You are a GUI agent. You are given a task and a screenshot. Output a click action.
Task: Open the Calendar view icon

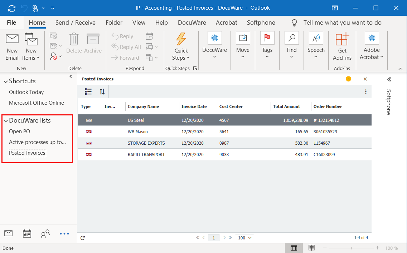pyautogui.click(x=27, y=234)
